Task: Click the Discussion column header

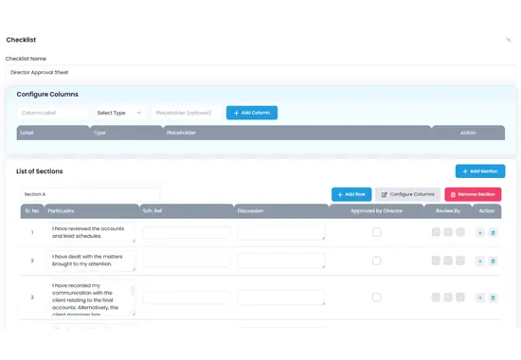Action: pyautogui.click(x=281, y=211)
